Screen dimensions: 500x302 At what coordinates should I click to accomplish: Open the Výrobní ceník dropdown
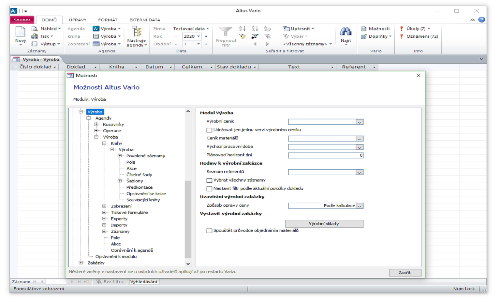coord(359,122)
